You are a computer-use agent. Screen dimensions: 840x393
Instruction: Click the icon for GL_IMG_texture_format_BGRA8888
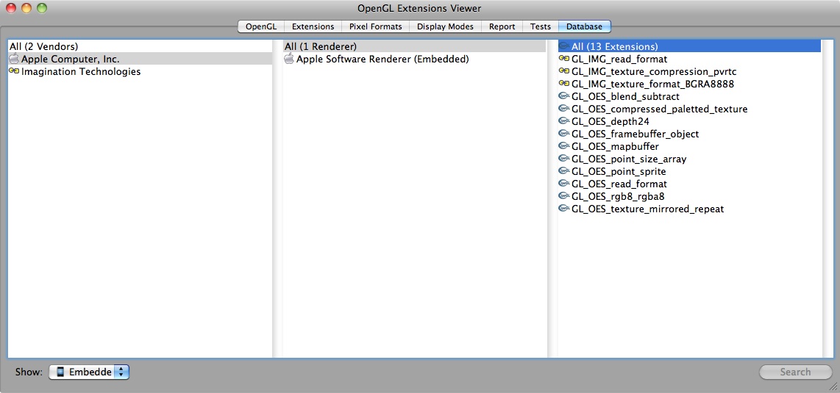click(x=563, y=84)
